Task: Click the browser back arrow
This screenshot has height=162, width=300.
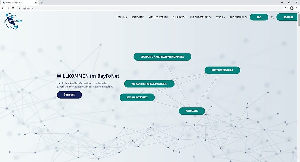Action: (3, 8)
